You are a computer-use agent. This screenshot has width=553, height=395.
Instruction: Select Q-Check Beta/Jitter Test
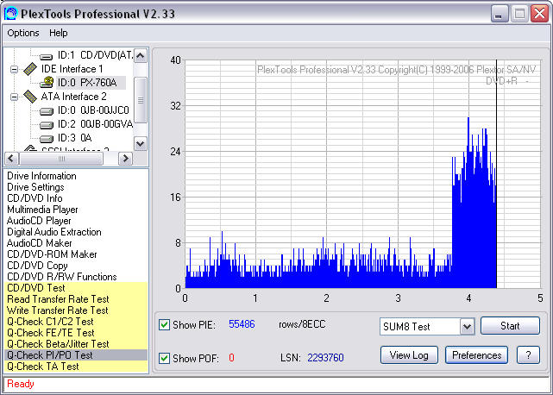point(76,344)
